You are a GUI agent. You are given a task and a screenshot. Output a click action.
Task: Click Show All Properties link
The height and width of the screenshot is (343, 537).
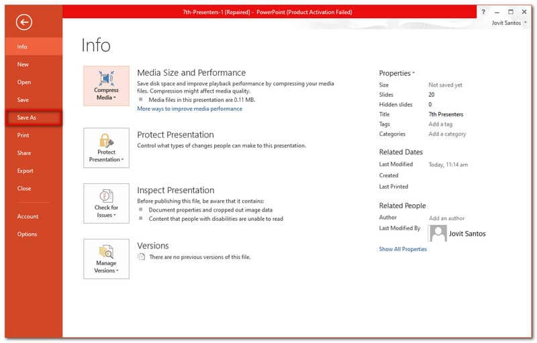click(403, 249)
